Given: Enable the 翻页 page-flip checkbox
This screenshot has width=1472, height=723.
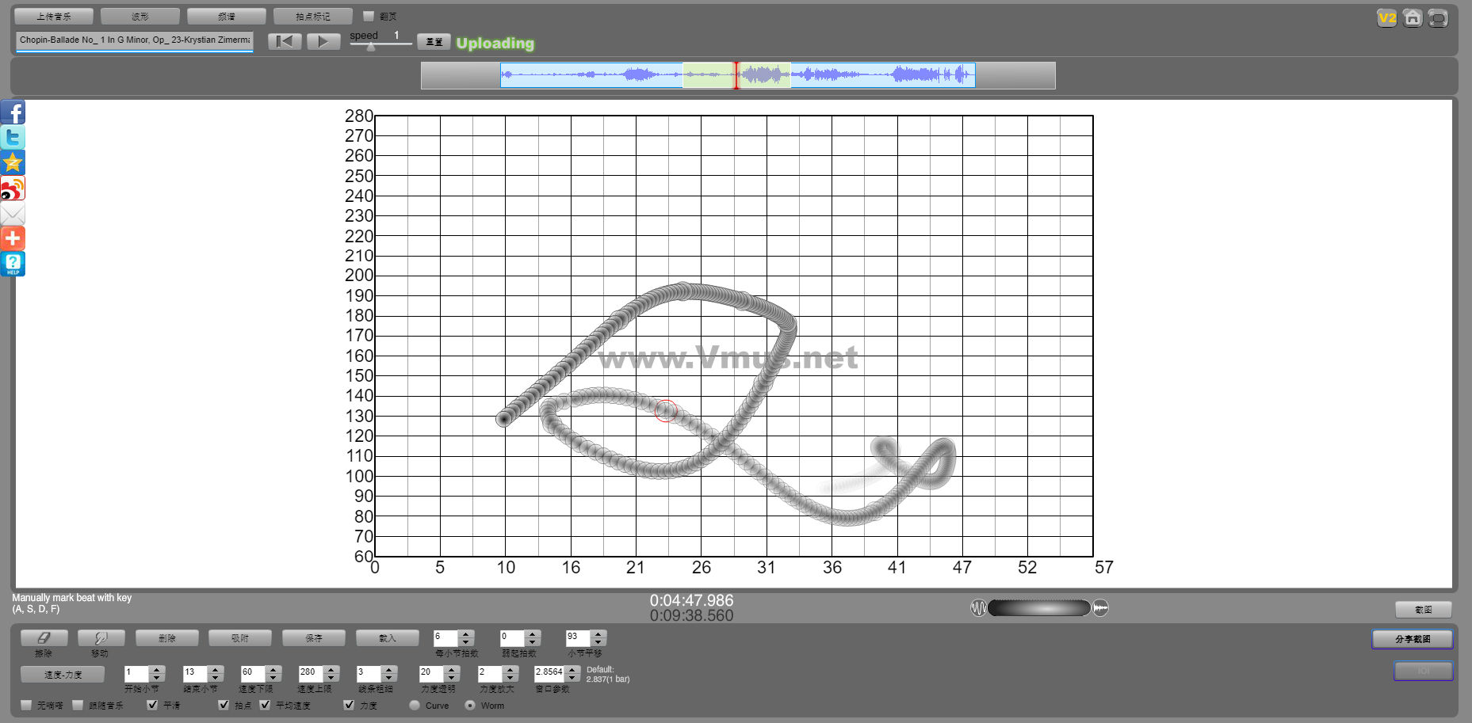Looking at the screenshot, I should tap(369, 16).
